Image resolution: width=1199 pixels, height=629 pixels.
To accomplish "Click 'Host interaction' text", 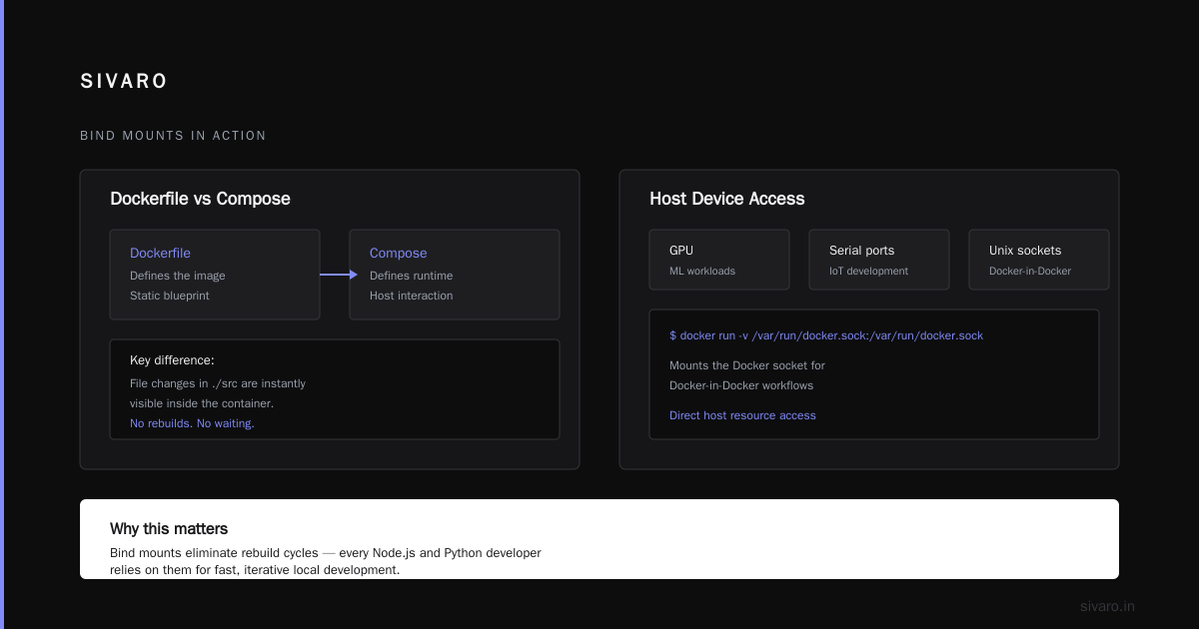I will 411,296.
